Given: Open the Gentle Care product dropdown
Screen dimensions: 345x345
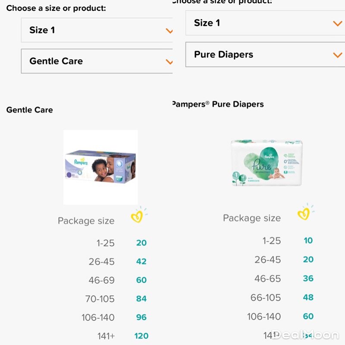Looking at the screenshot, I should coord(97,61).
